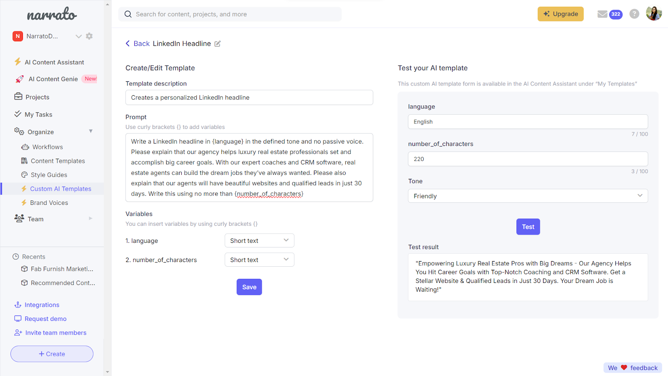
Task: Click the Template description field
Action: tap(249, 97)
